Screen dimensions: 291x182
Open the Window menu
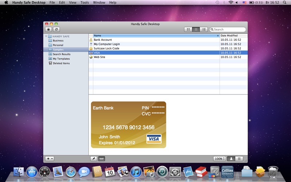point(99,3)
